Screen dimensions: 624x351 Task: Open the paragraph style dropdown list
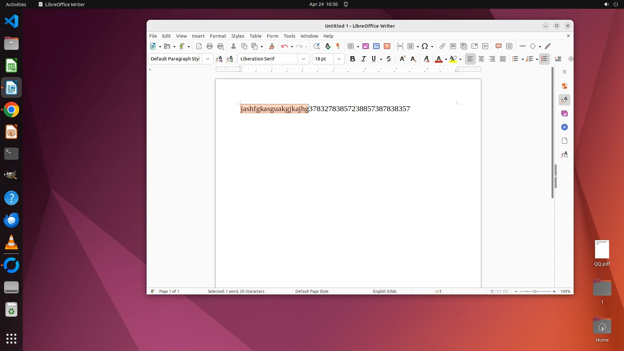(x=207, y=59)
